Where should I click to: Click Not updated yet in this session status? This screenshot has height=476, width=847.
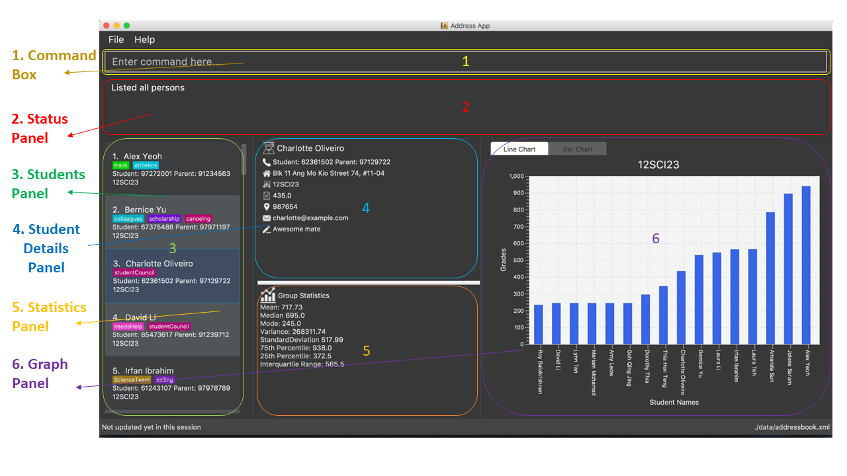[x=151, y=427]
